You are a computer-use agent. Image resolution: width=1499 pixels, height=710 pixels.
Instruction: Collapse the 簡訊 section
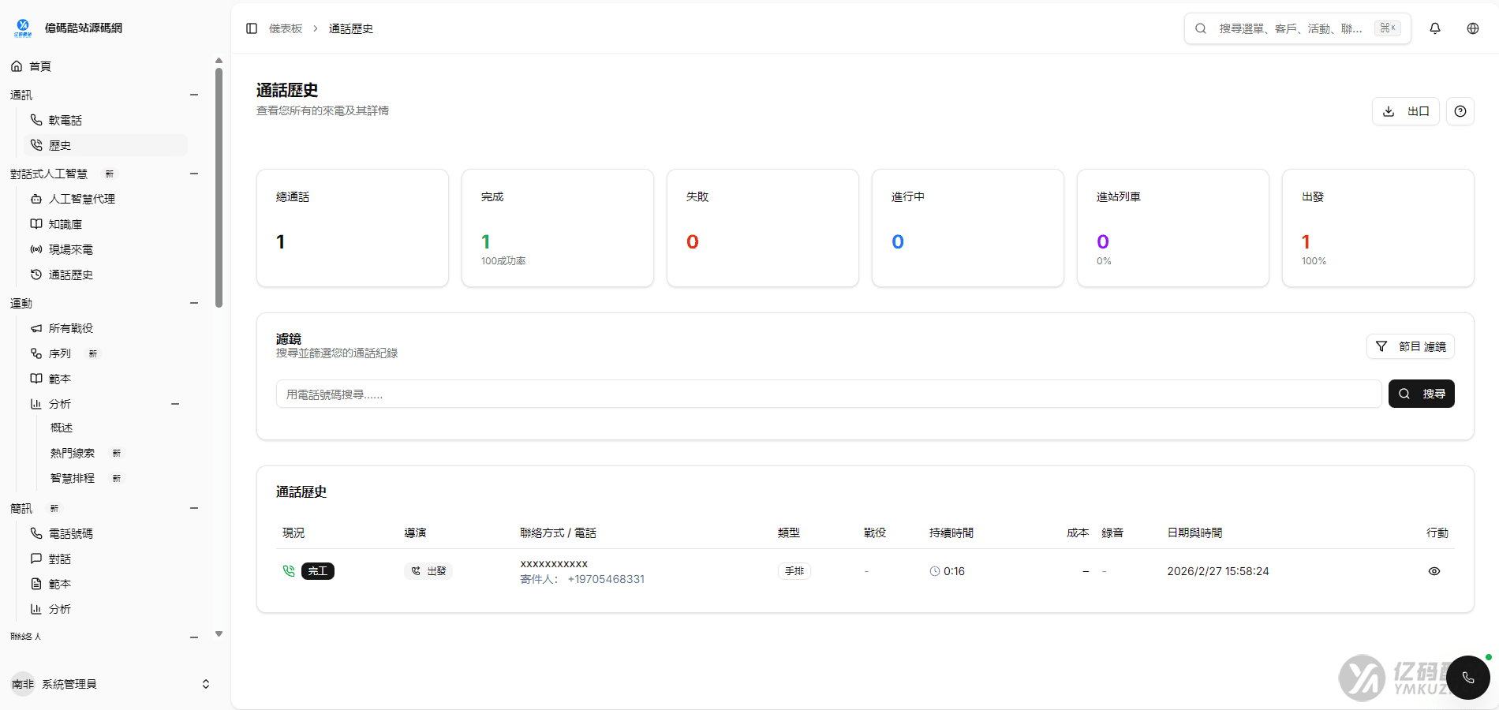click(x=194, y=508)
